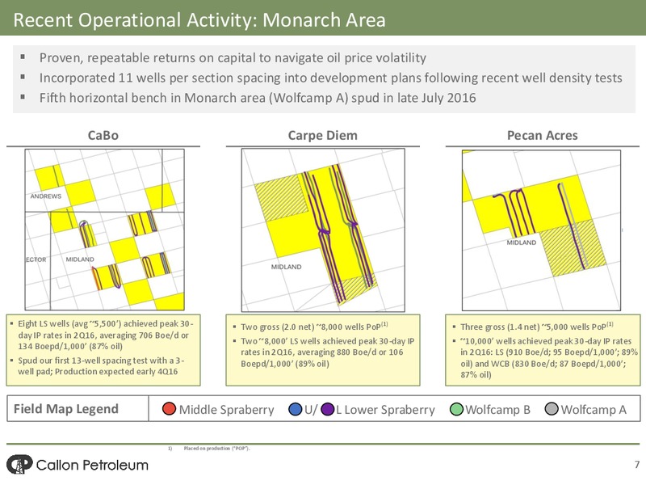
Task: Click the MIDLAND label on CaBo map
Action: pos(80,259)
